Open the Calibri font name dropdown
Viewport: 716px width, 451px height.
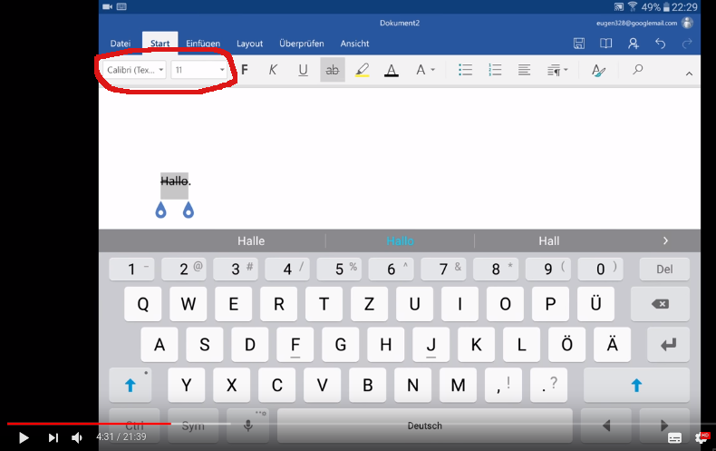pos(134,70)
